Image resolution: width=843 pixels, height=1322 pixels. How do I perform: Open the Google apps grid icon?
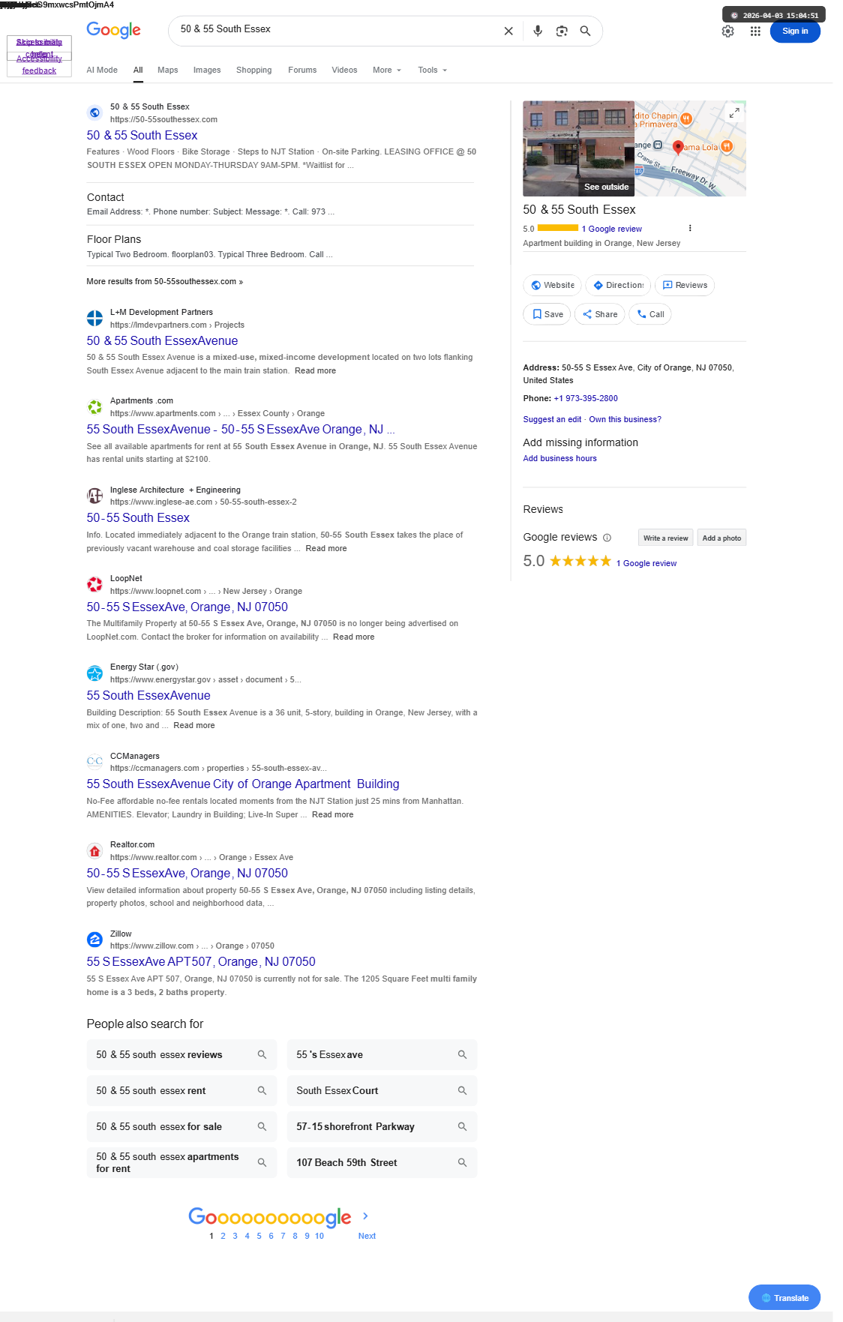coord(755,31)
